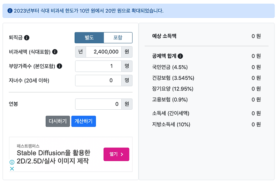Viewport: 279px width, 183px height.
Task: Click info icon in blue notice banner
Action: click(10, 11)
